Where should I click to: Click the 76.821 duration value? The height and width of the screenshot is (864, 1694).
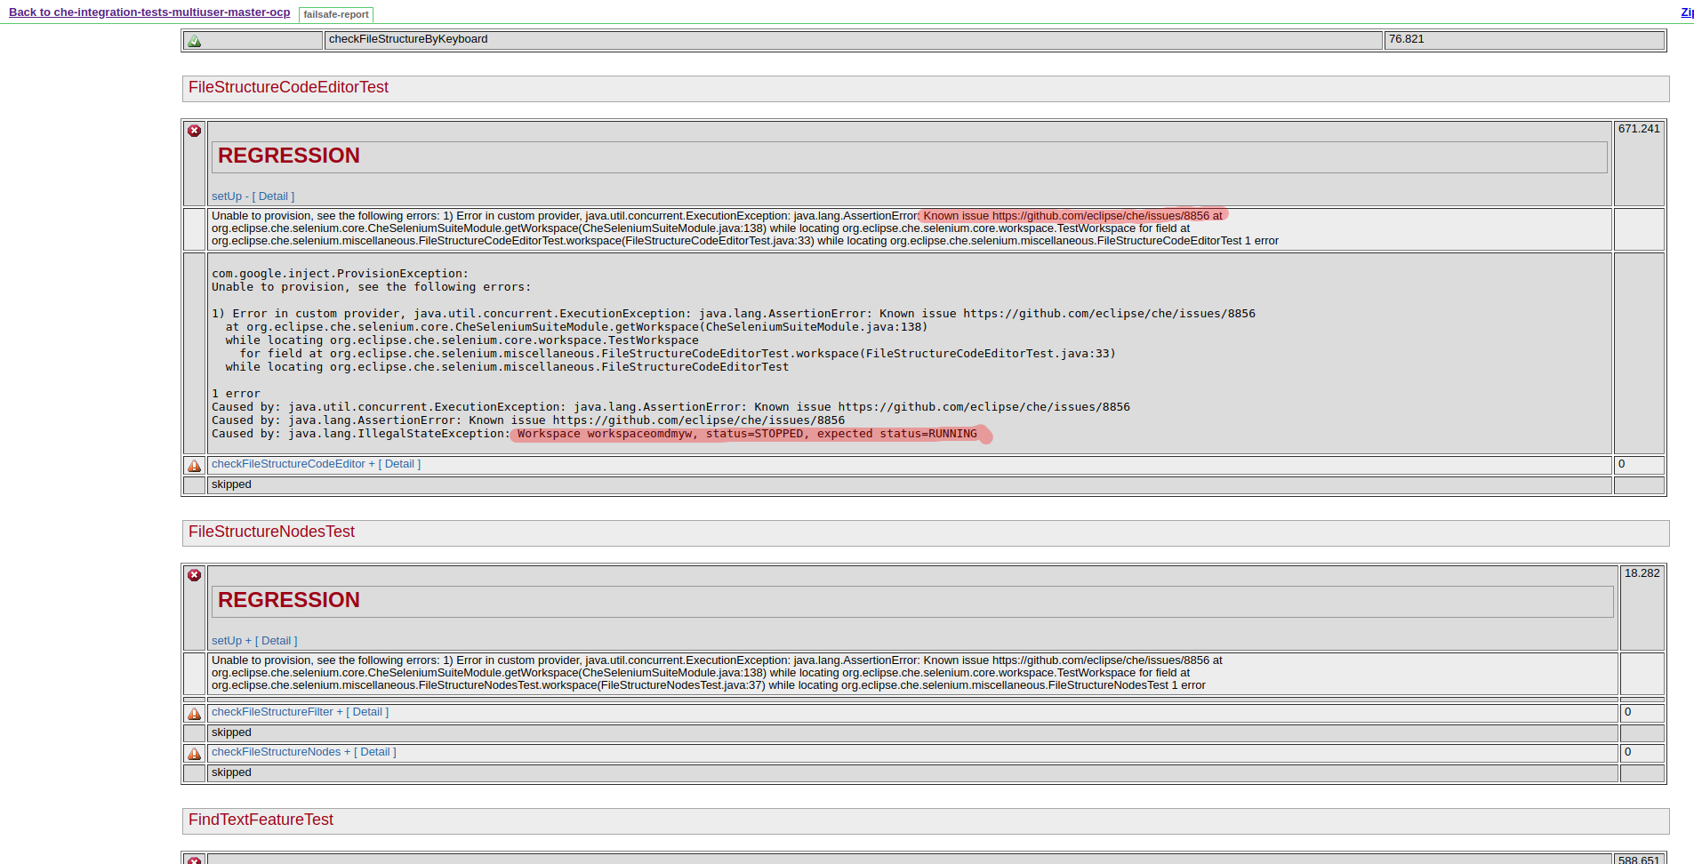[x=1407, y=39]
